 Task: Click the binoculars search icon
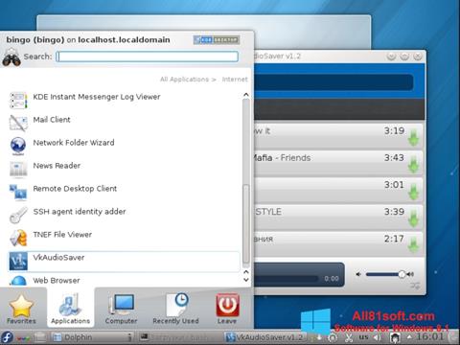[11, 57]
